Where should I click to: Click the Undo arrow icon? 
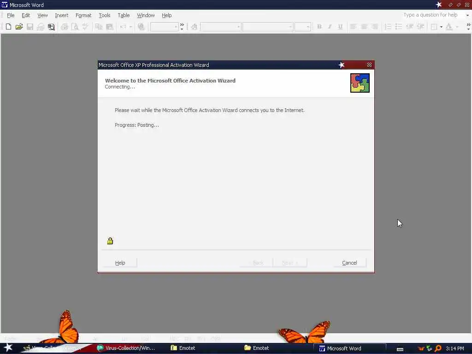click(x=123, y=27)
